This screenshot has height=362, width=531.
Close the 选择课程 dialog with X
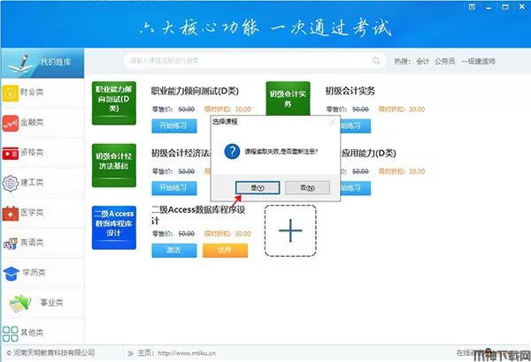333,122
